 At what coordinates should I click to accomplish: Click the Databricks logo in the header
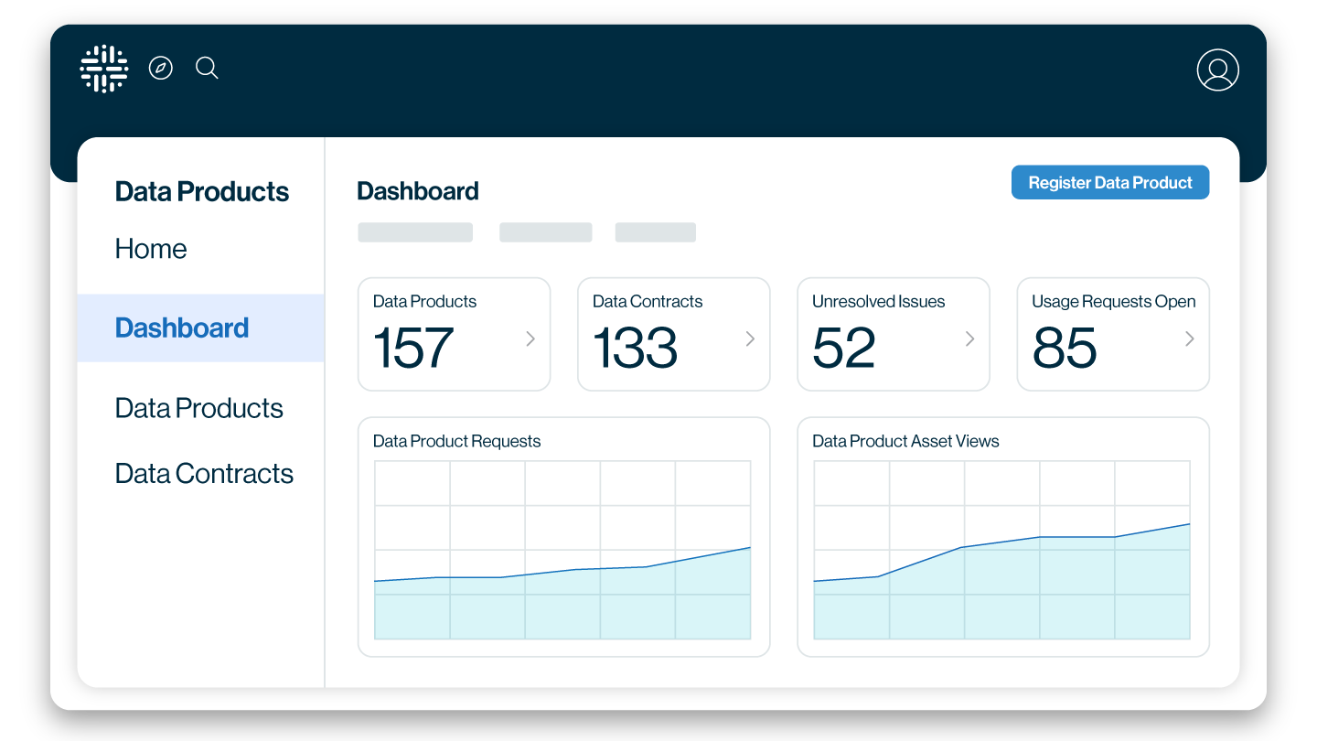(x=103, y=68)
